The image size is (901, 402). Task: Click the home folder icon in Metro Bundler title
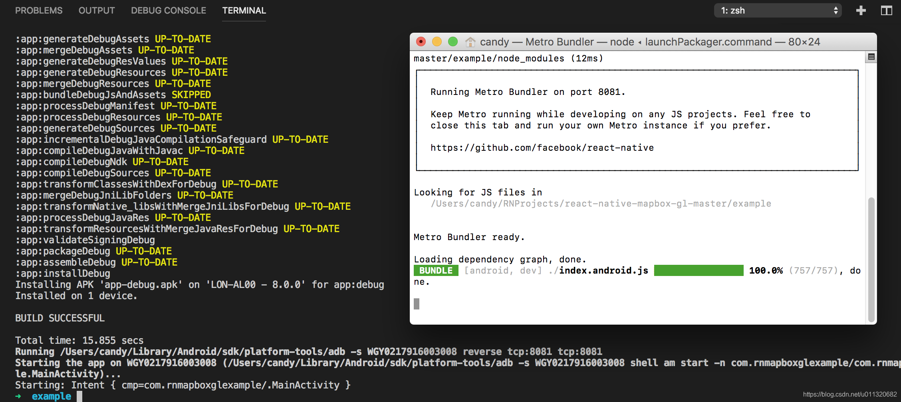click(470, 42)
